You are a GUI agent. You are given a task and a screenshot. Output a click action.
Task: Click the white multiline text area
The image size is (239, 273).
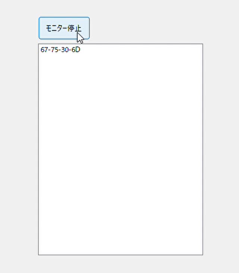coord(121,150)
